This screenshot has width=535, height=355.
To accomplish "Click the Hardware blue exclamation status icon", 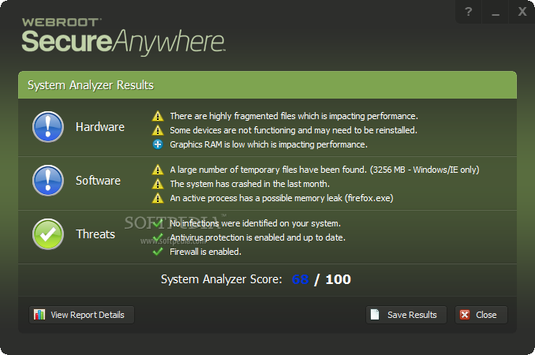I will click(48, 127).
